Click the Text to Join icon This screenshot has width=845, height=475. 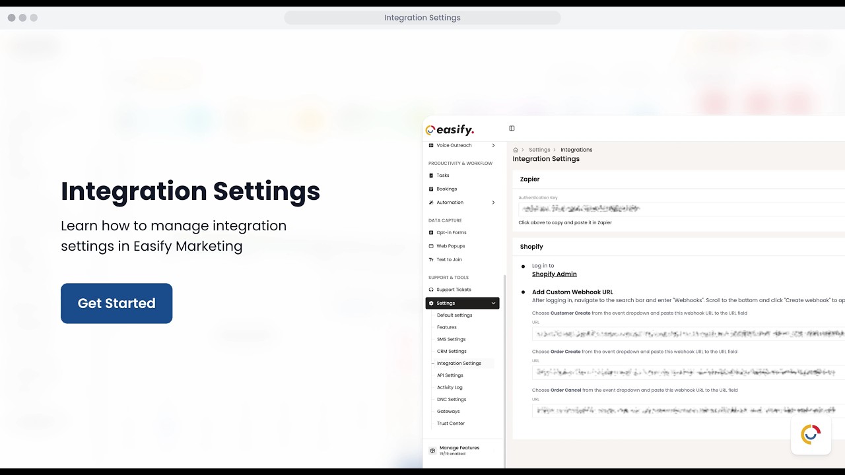[x=431, y=259]
